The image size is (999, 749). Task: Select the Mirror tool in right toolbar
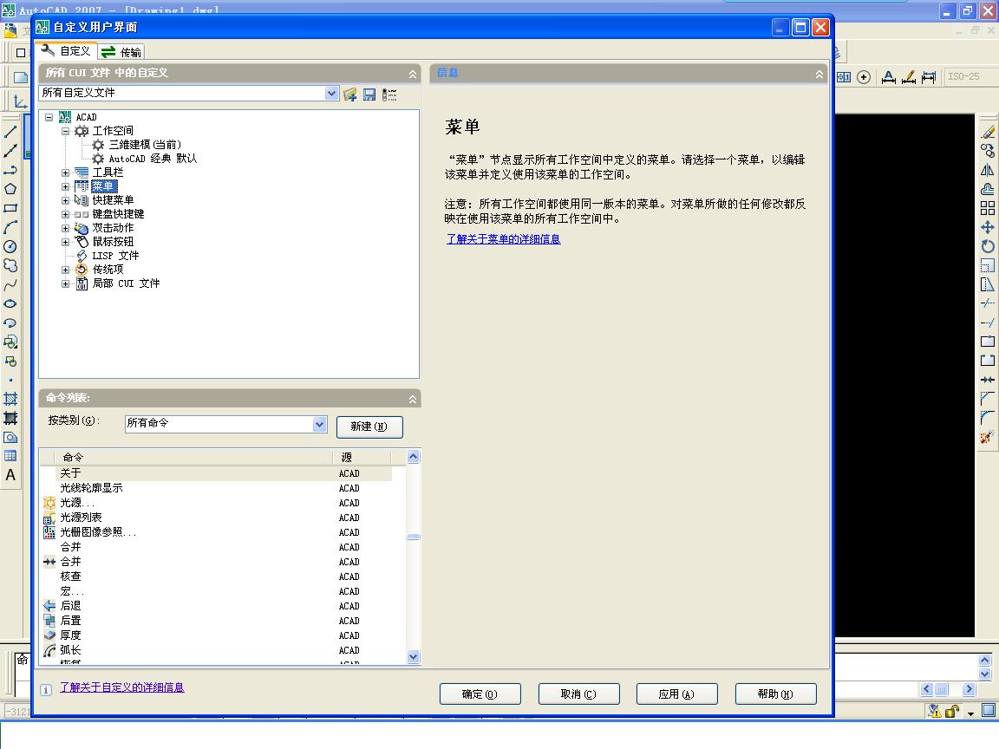[988, 170]
